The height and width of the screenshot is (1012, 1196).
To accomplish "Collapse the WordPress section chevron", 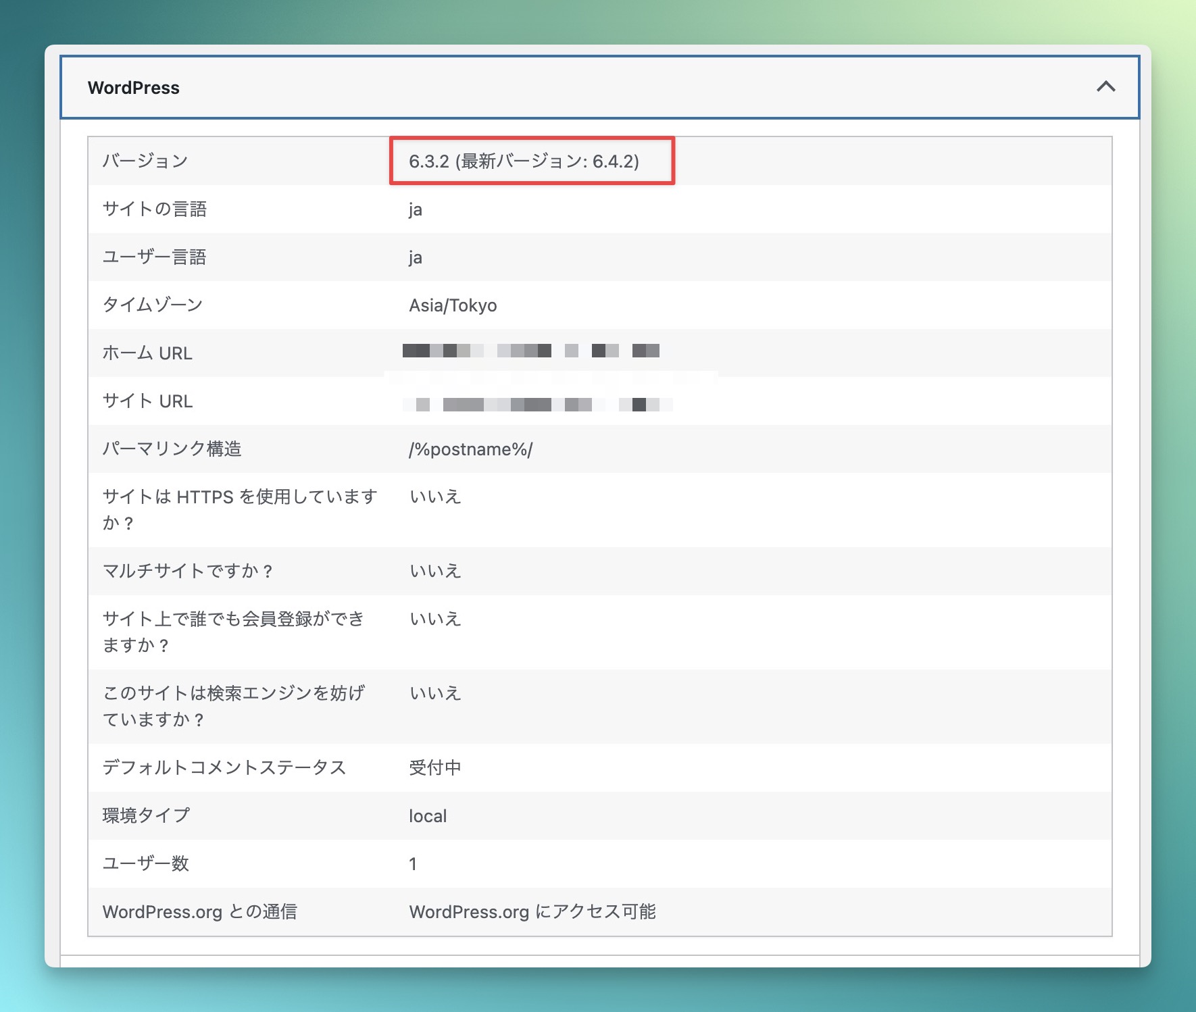I will point(1105,86).
